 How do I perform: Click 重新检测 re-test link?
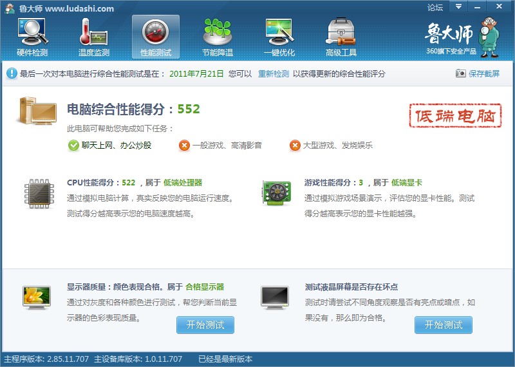click(273, 73)
